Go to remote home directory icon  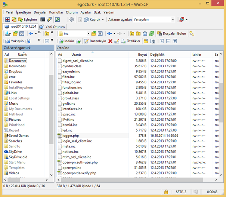click(145, 34)
